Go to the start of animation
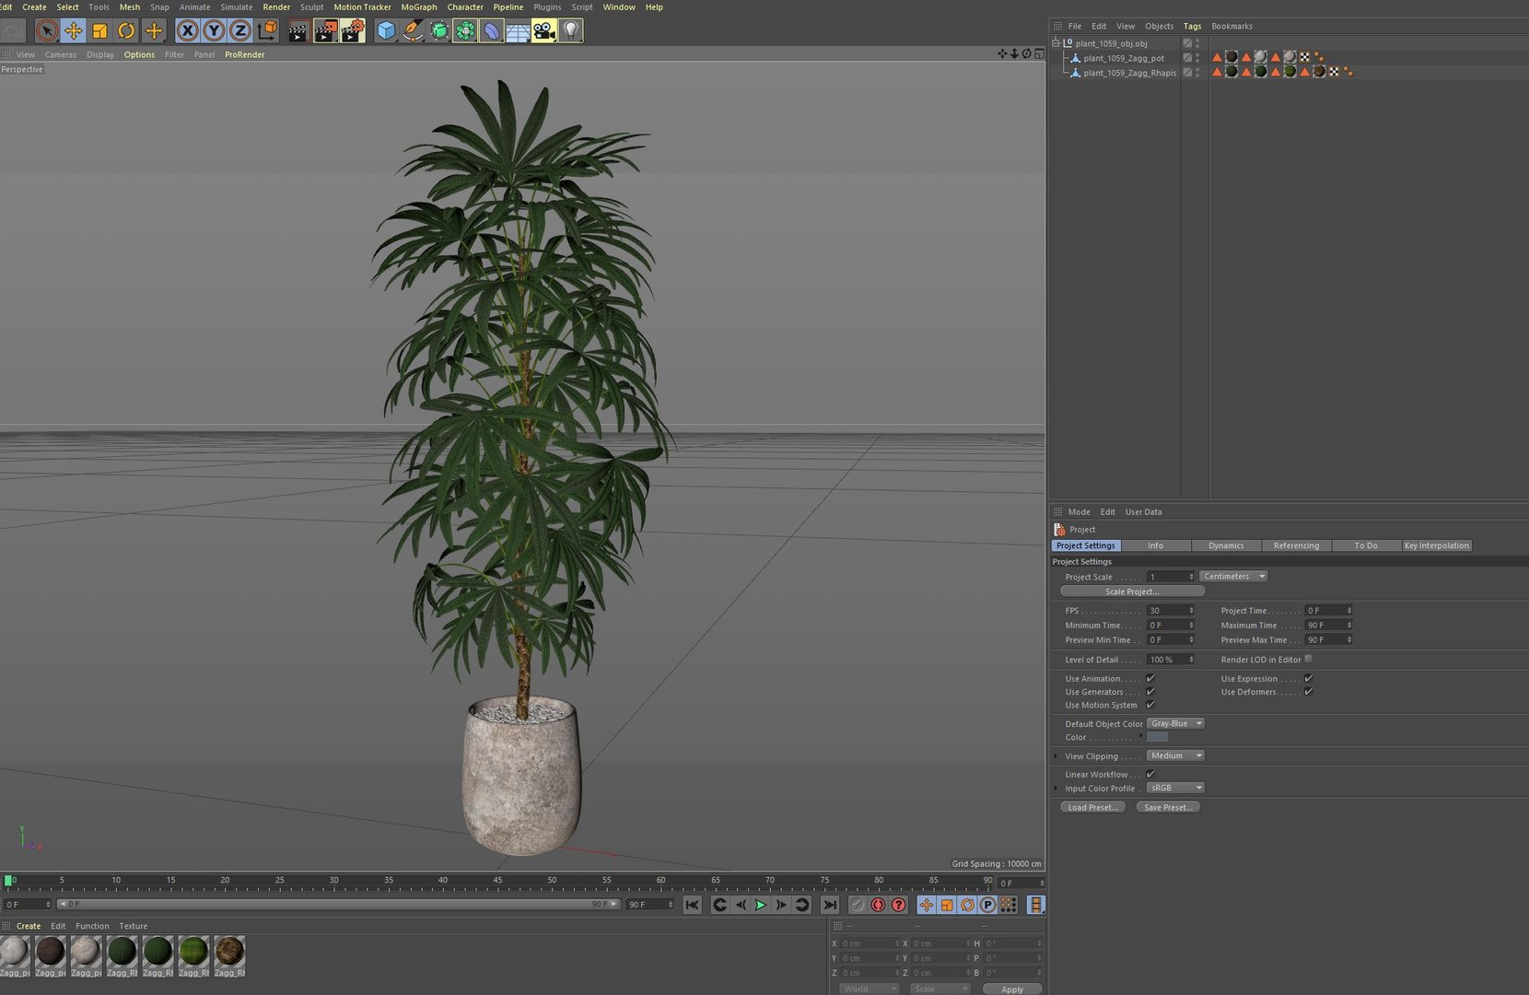This screenshot has width=1529, height=995. point(692,905)
